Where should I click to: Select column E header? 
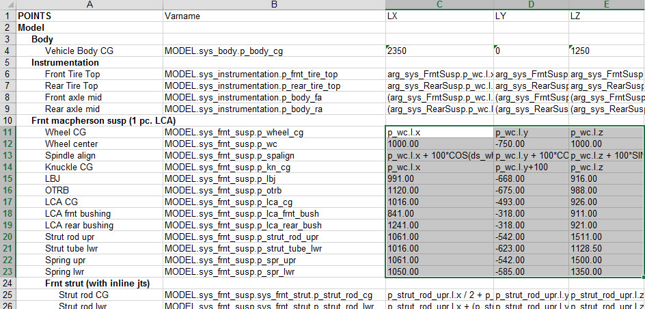click(607, 5)
